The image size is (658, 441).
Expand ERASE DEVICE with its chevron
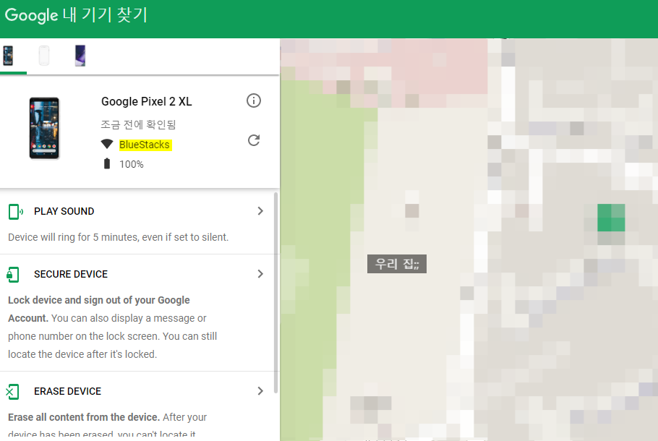(260, 391)
